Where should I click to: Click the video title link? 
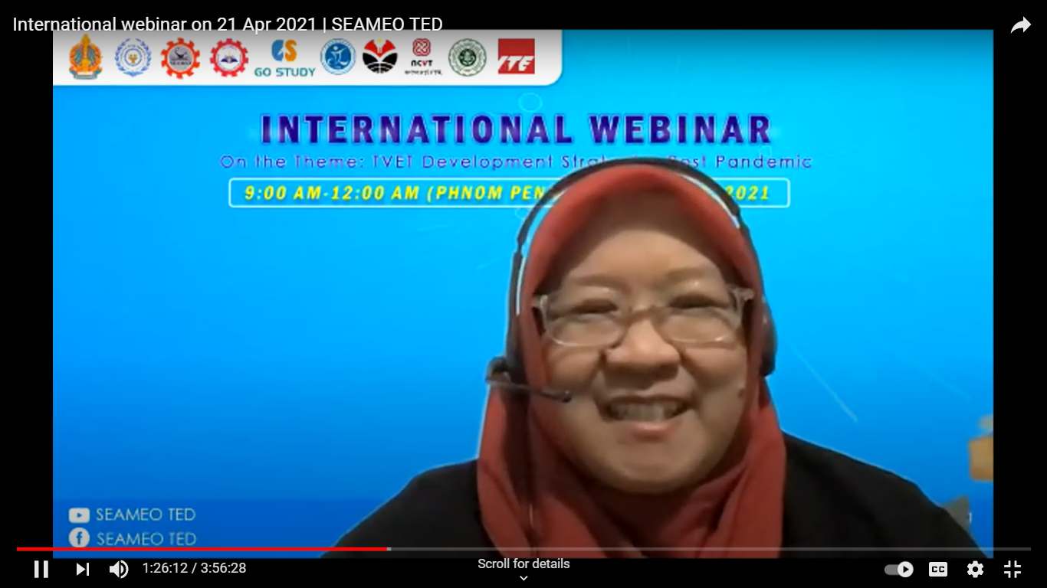tap(228, 24)
